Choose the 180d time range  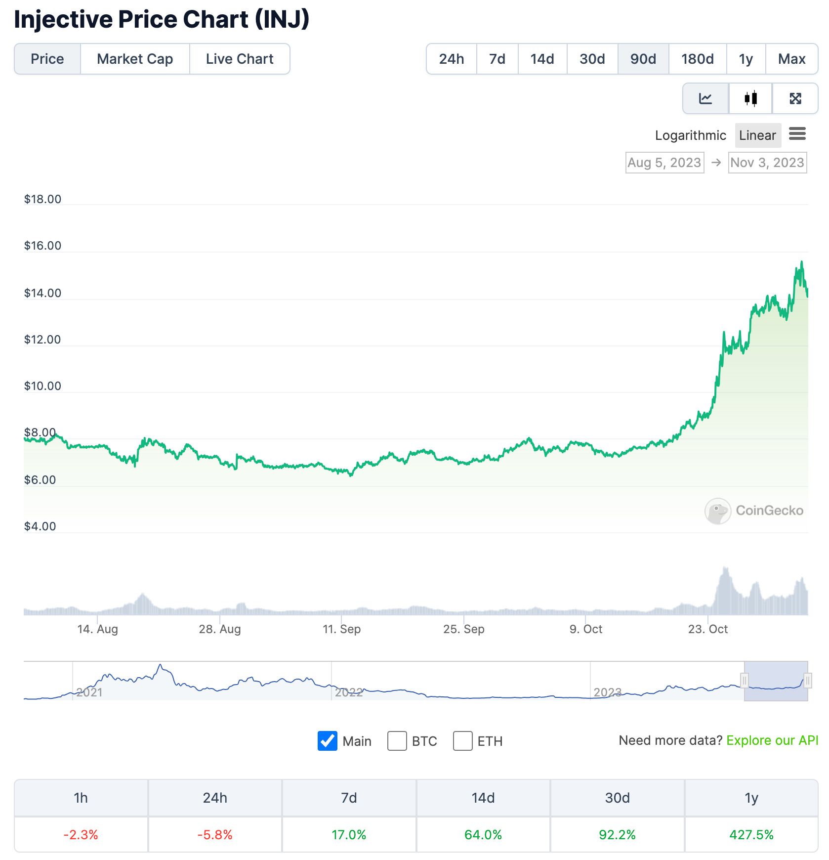697,59
